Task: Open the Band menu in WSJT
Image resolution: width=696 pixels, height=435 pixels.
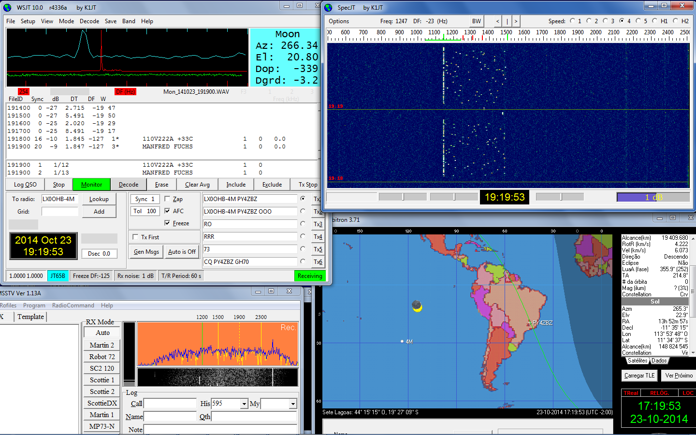Action: pos(129,21)
